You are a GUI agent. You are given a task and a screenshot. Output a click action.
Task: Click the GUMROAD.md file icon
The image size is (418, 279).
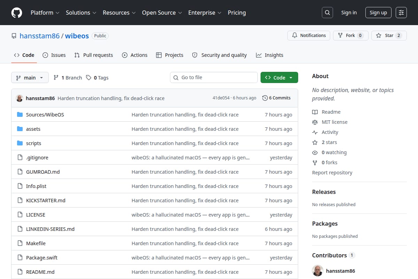click(x=20, y=172)
